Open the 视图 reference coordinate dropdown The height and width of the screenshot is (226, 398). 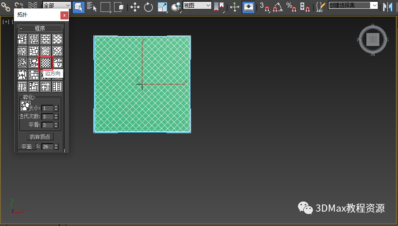pyautogui.click(x=197, y=5)
